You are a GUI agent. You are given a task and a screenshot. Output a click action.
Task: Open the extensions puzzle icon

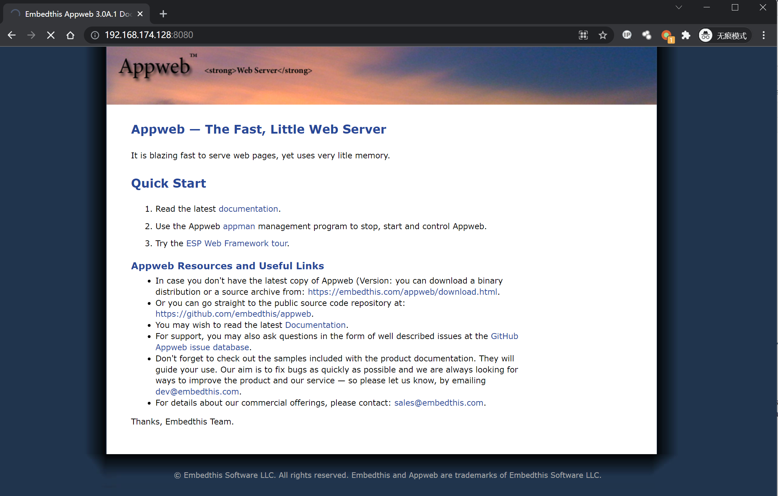(686, 35)
